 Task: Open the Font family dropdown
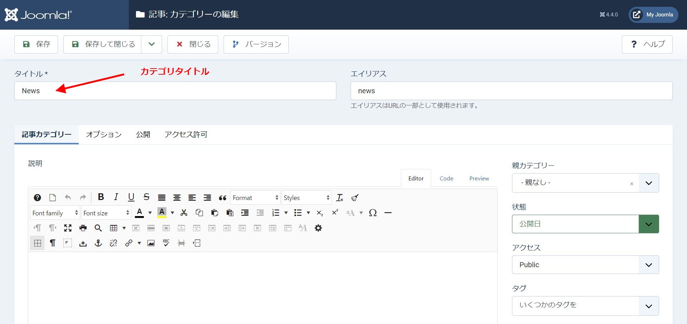point(55,213)
